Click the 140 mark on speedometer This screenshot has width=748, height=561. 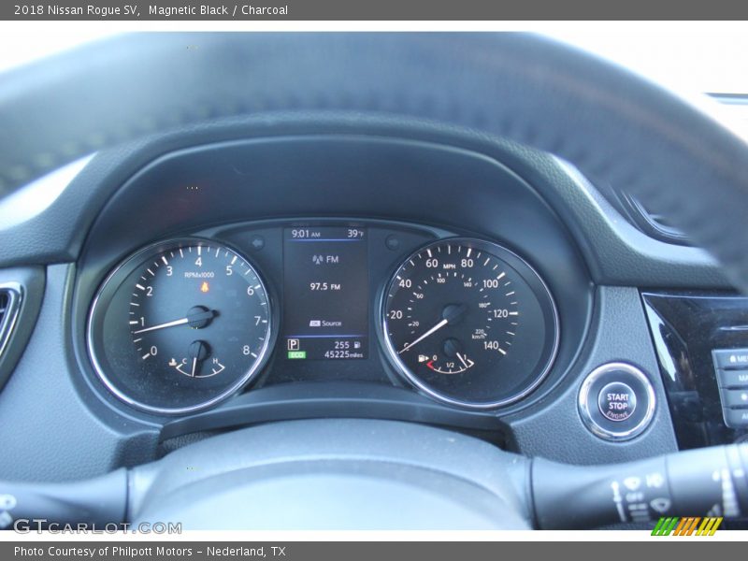click(492, 345)
